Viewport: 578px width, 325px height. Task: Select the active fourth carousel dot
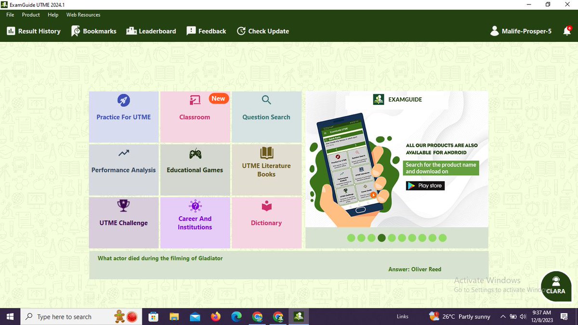381,238
